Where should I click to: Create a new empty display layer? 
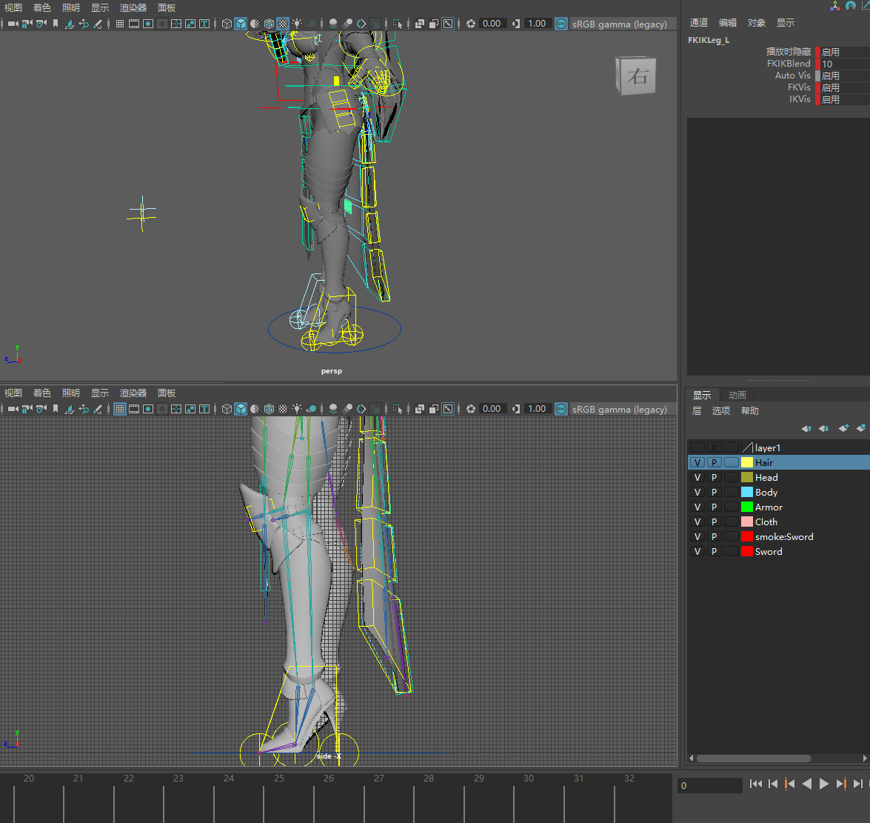(843, 428)
